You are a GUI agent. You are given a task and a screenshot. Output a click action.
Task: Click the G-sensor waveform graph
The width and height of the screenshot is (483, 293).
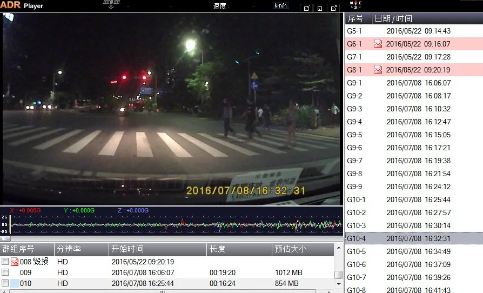click(x=176, y=225)
